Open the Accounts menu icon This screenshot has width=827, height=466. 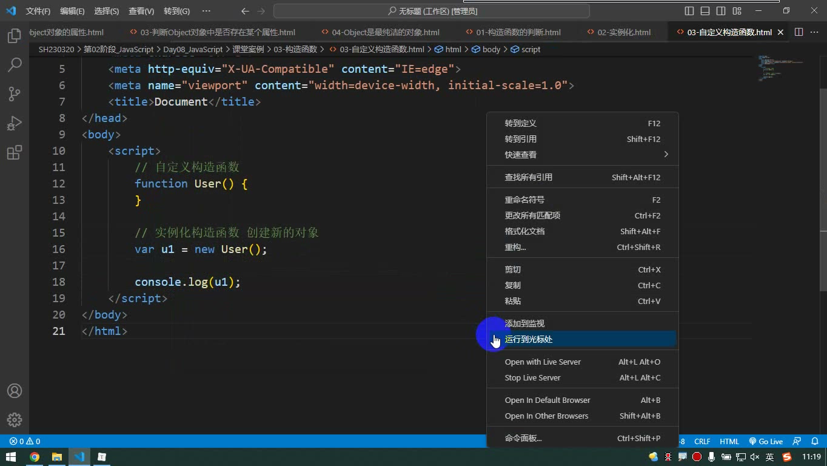click(x=15, y=391)
